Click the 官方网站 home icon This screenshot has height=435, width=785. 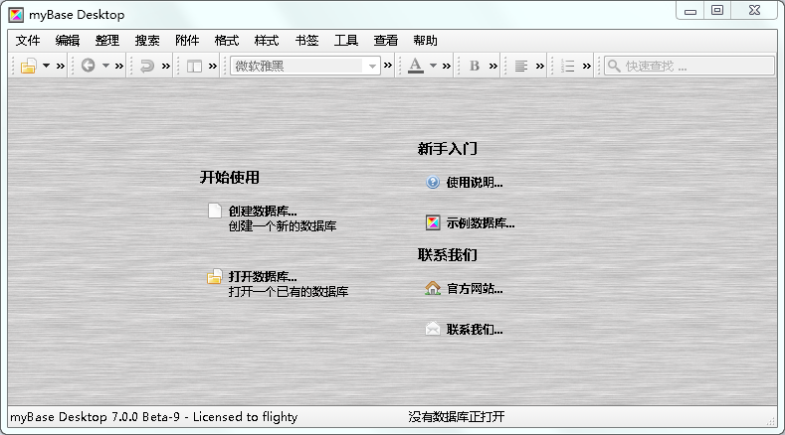(x=433, y=289)
